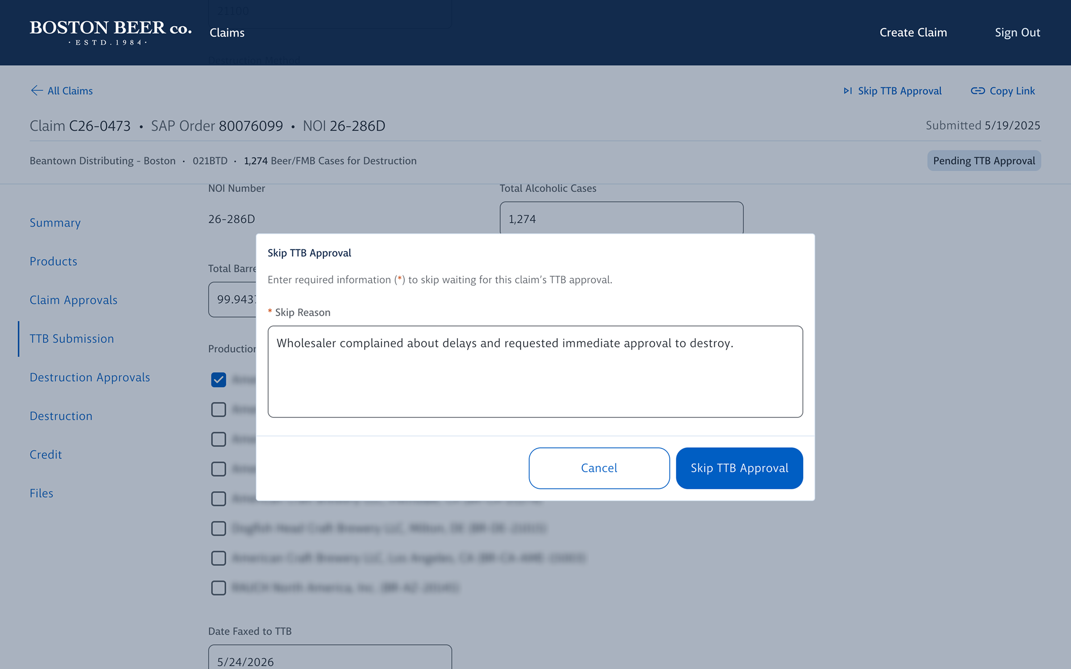Go to the Summary section

55,223
